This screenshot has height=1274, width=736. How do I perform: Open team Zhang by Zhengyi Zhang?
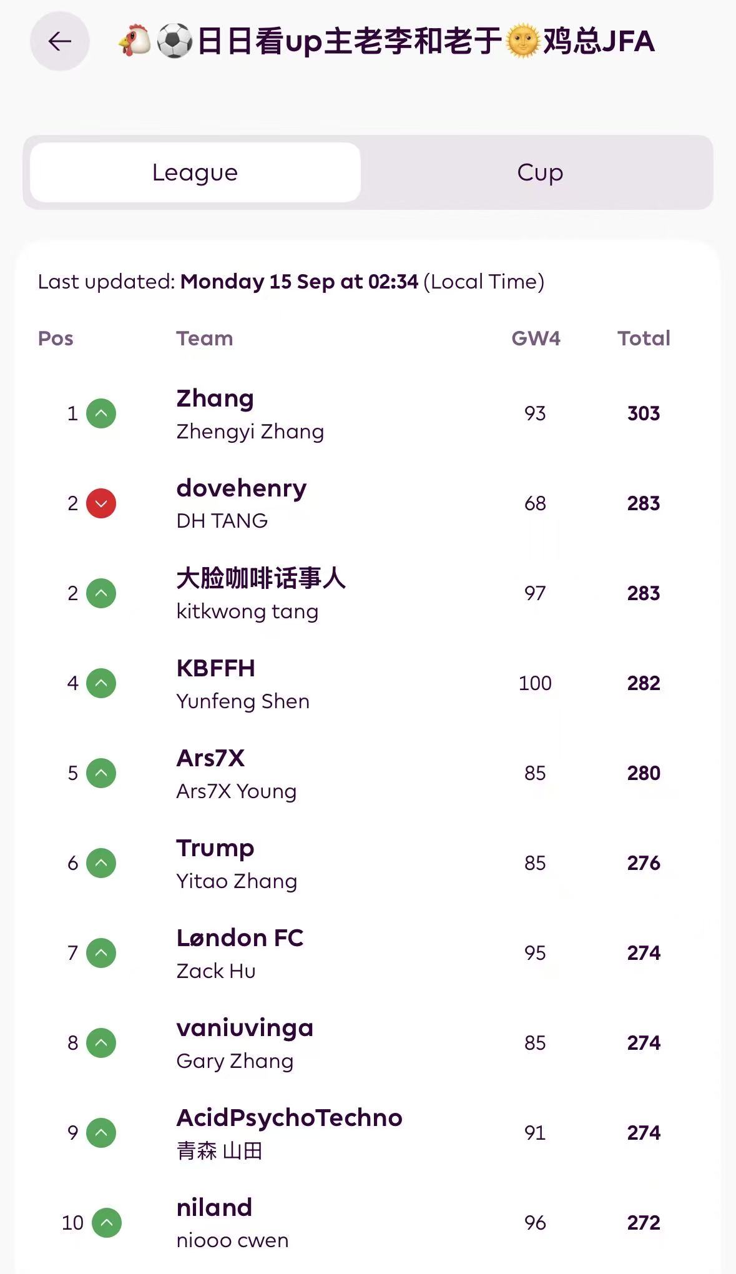tap(215, 399)
